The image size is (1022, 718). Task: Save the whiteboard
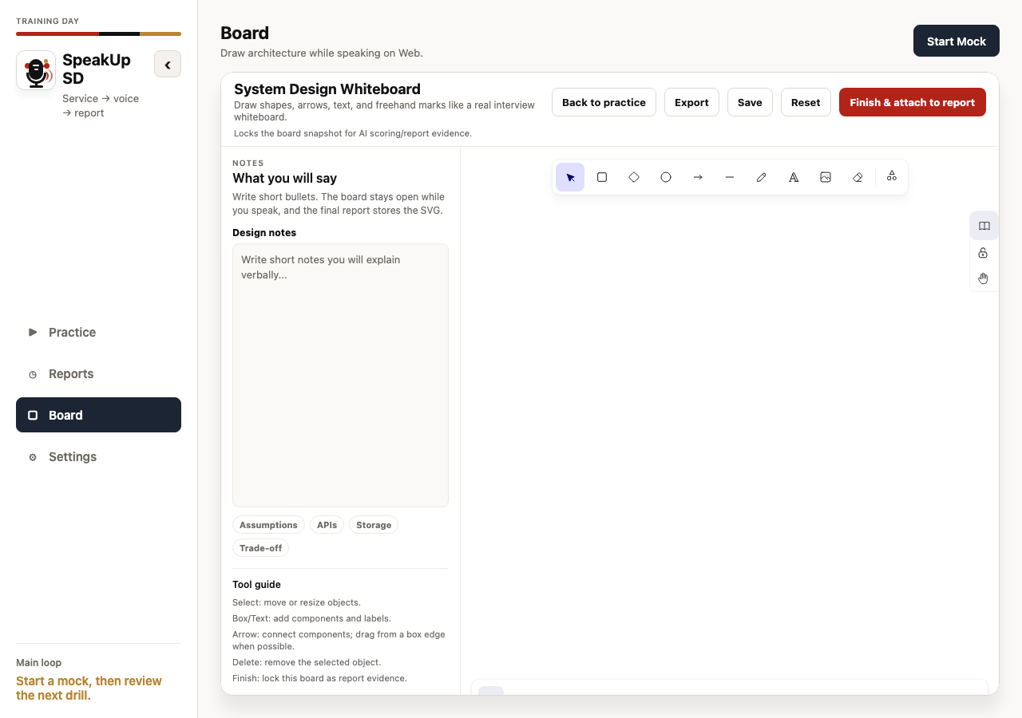tap(750, 102)
